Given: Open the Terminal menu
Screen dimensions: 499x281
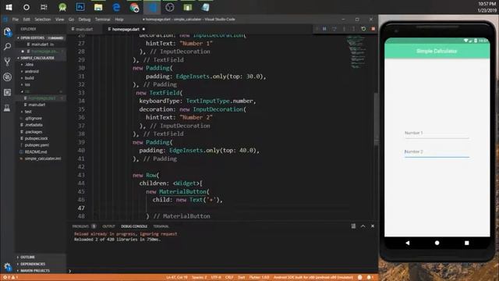Looking at the screenshot, I should coord(102,20).
